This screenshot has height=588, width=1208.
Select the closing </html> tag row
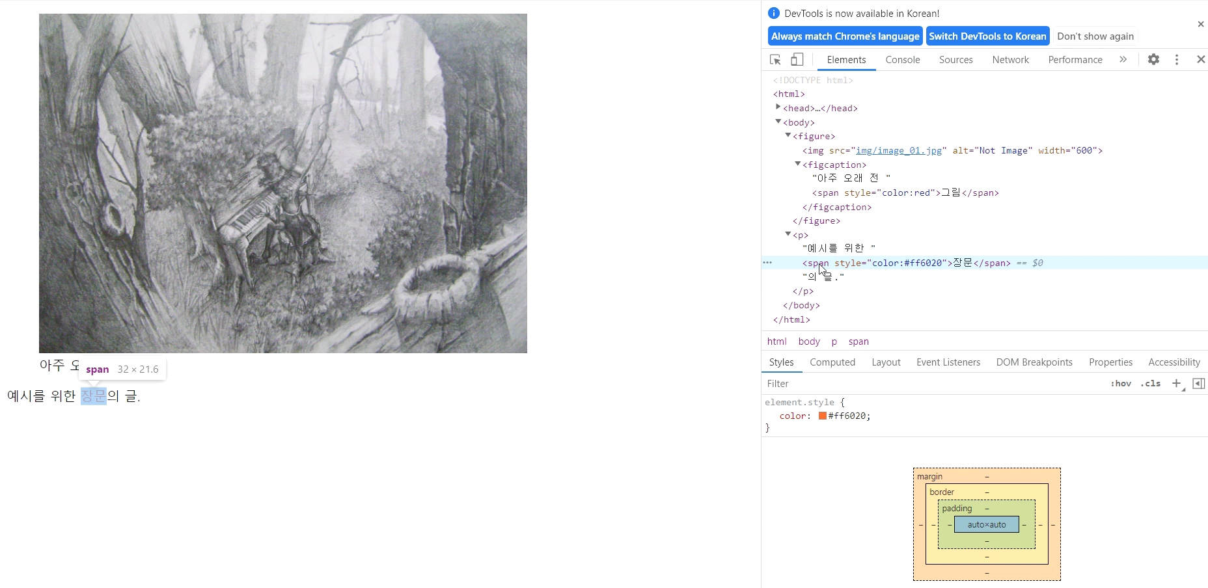(791, 319)
